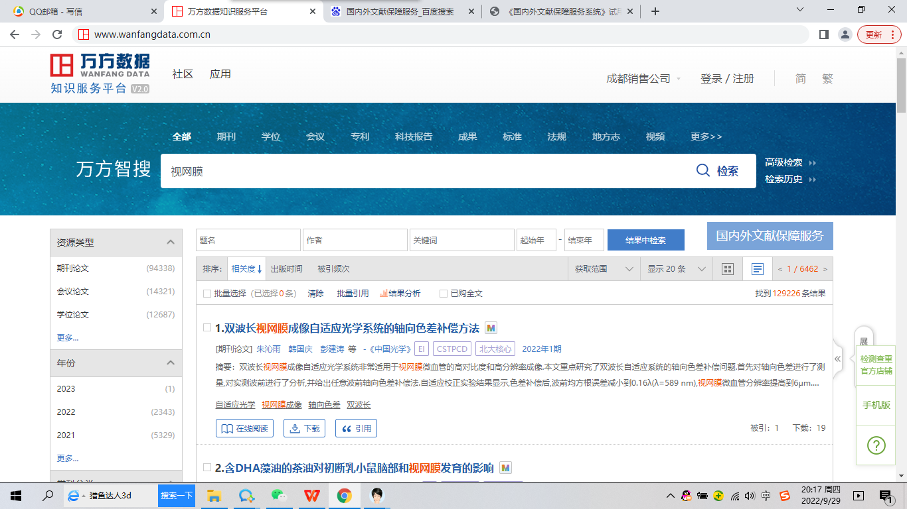Click the 题名 filter input field
The width and height of the screenshot is (907, 509).
(x=248, y=240)
